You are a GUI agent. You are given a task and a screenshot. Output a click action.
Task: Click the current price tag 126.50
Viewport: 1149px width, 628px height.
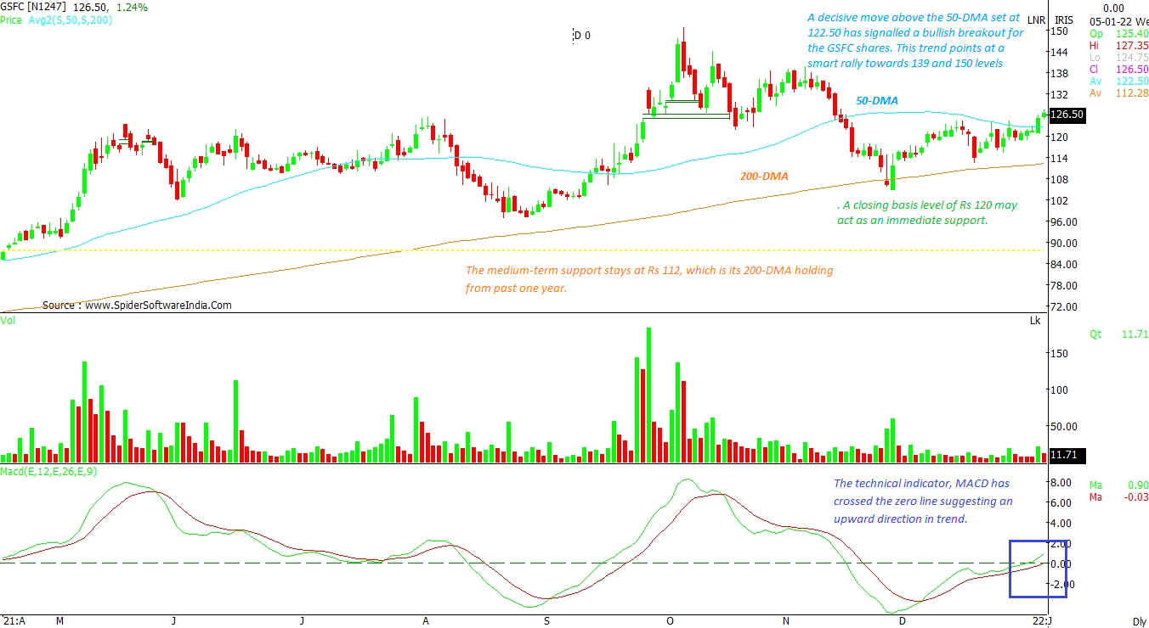tap(1066, 114)
